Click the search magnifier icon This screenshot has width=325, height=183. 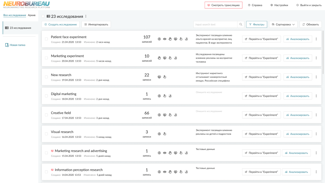241,25
